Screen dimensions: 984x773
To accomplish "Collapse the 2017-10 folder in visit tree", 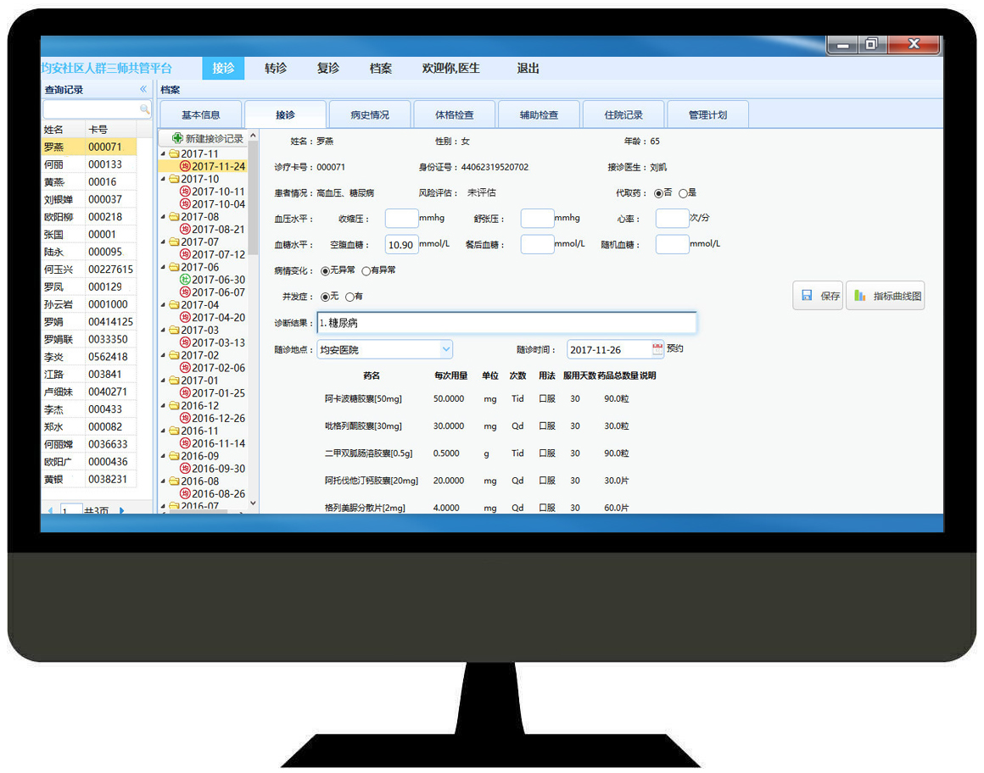I will tap(163, 179).
